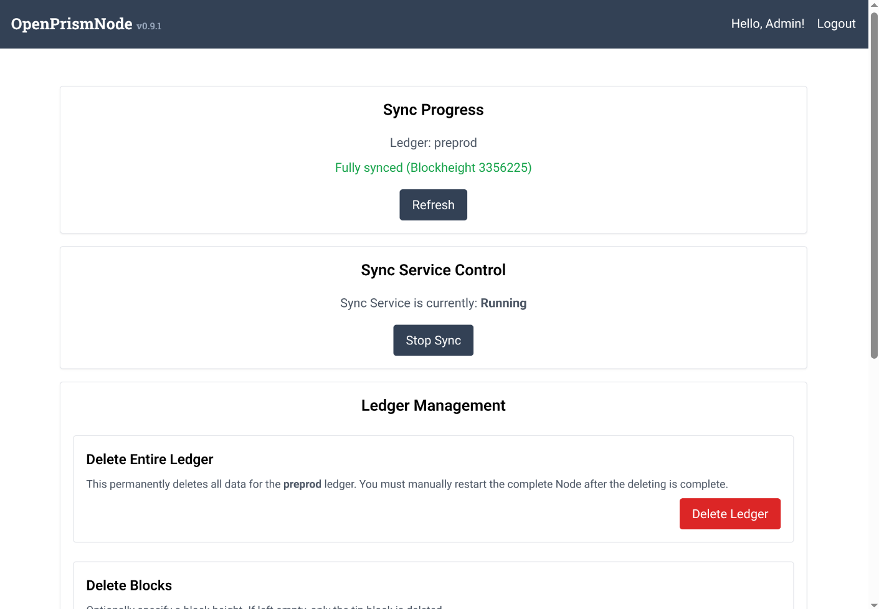The image size is (879, 609).
Task: Click the v0.9.1 version label
Action: point(149,26)
